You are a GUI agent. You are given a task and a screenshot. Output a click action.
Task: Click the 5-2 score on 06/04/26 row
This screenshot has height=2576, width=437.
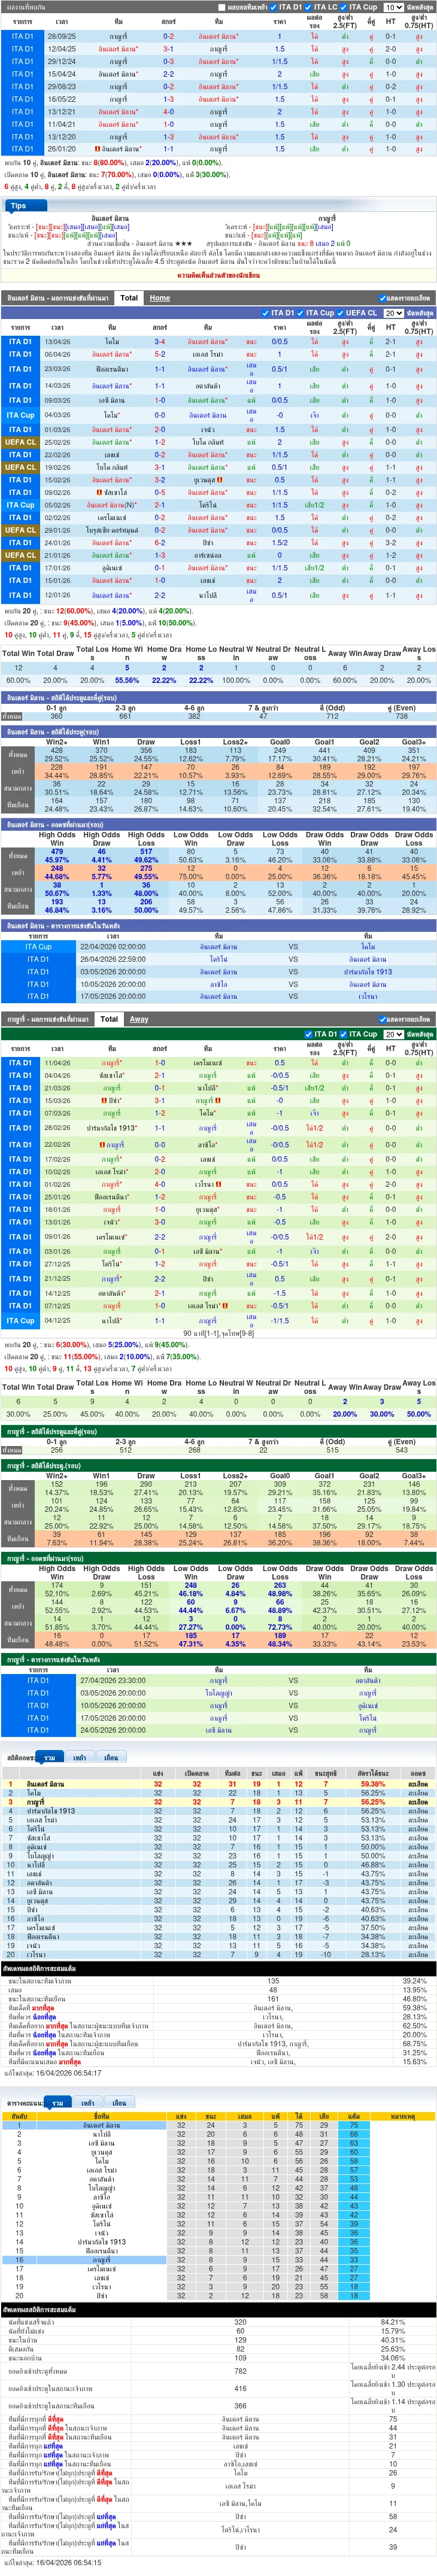[160, 354]
